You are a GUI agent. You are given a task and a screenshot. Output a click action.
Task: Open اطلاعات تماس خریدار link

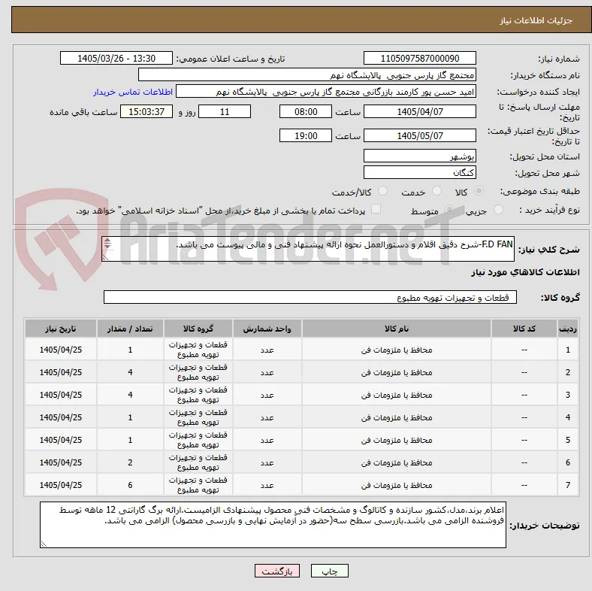pos(133,92)
